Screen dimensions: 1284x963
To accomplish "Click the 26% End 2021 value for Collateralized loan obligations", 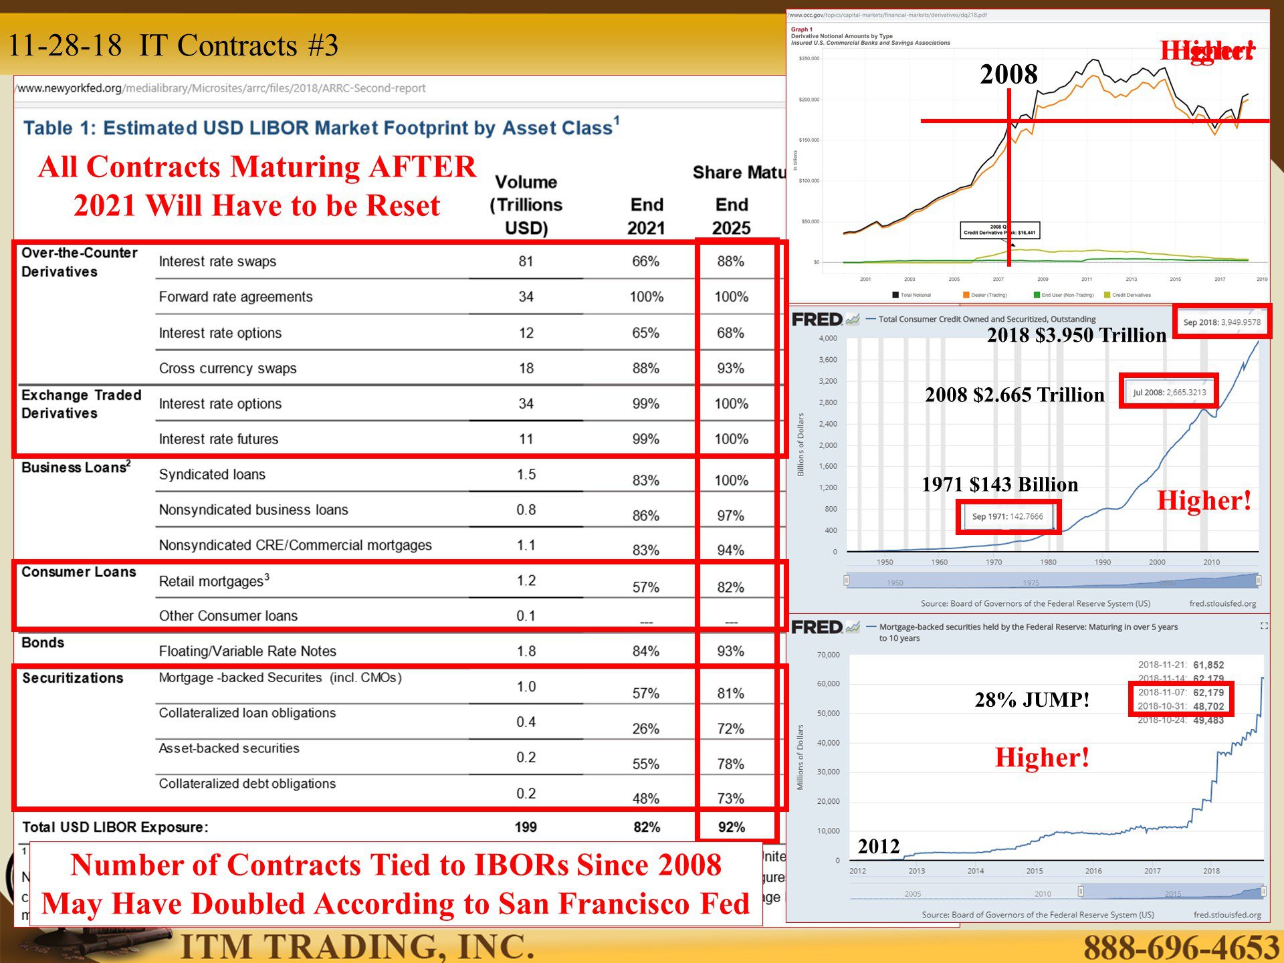I will [x=646, y=729].
